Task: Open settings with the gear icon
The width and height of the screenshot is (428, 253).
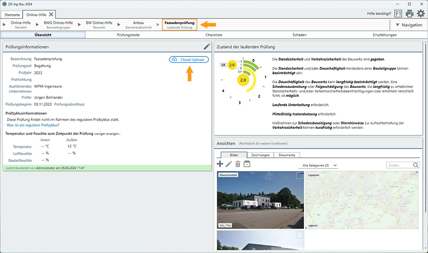Action: pos(421,13)
